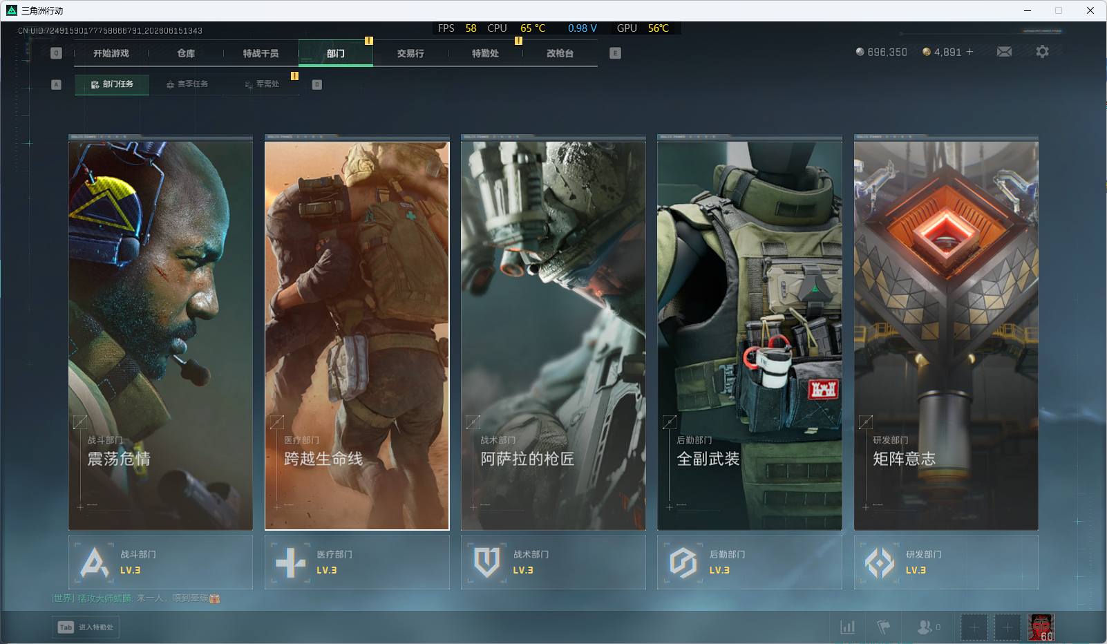The width and height of the screenshot is (1107, 644).
Task: Click the LV.3 level under 战斗部门
Action: (x=130, y=570)
